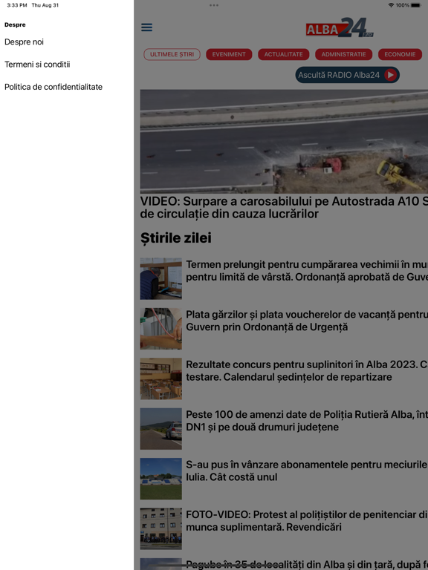428x570 pixels.
Task: Select the ACTUALITATE category tab
Action: [284, 54]
